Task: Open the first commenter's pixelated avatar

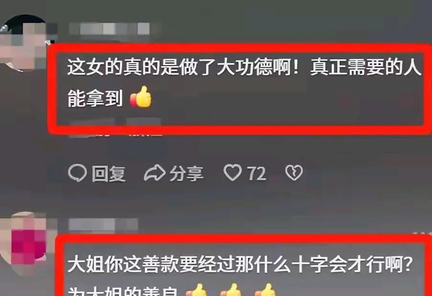Action: [25, 43]
